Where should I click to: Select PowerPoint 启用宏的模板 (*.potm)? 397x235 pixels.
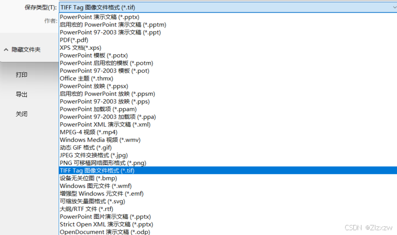click(228, 63)
